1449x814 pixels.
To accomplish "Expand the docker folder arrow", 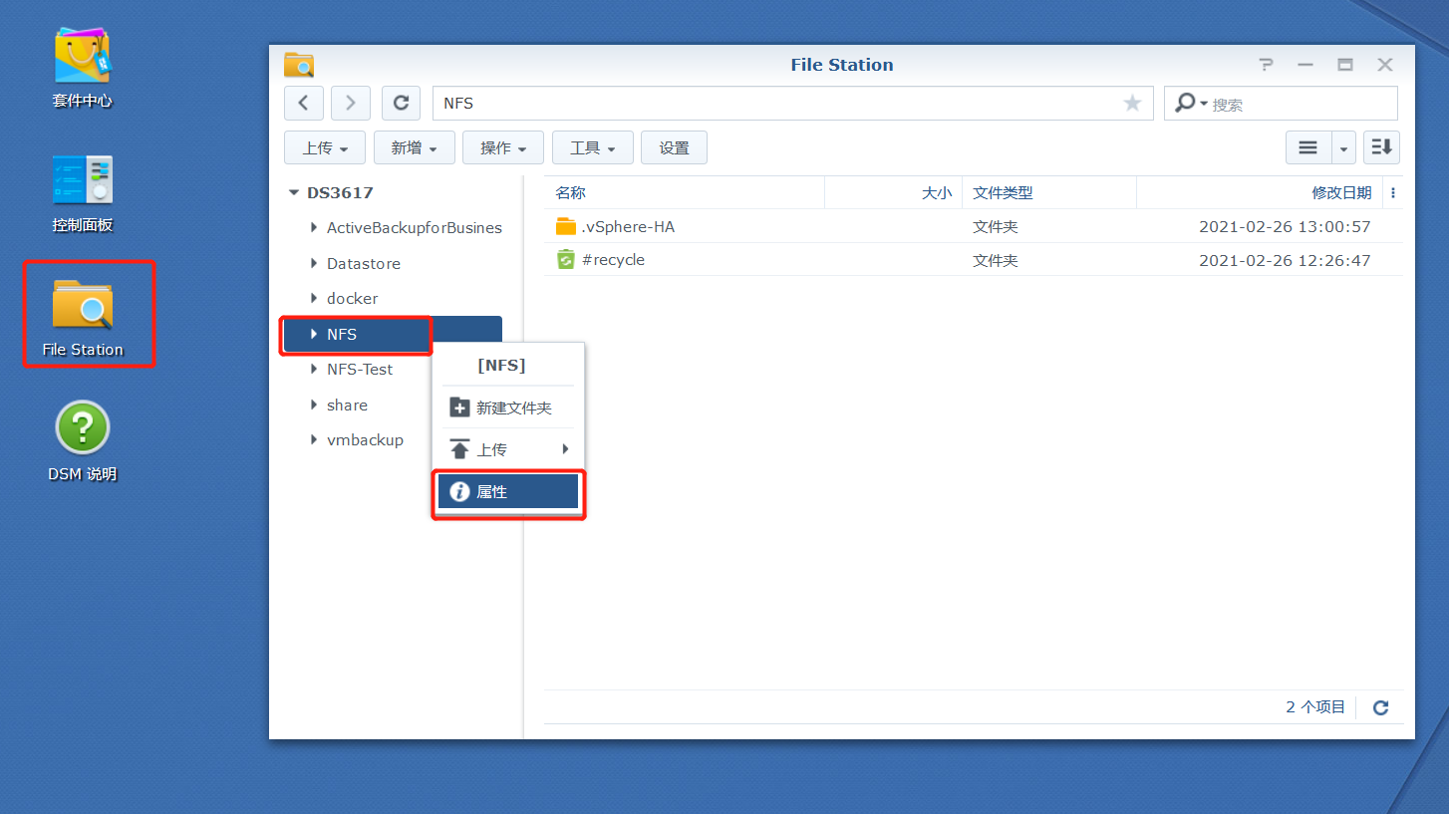I will point(314,299).
